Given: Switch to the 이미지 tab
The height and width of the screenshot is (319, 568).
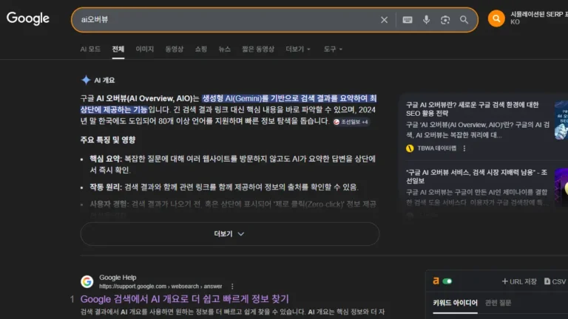Looking at the screenshot, I should [144, 49].
